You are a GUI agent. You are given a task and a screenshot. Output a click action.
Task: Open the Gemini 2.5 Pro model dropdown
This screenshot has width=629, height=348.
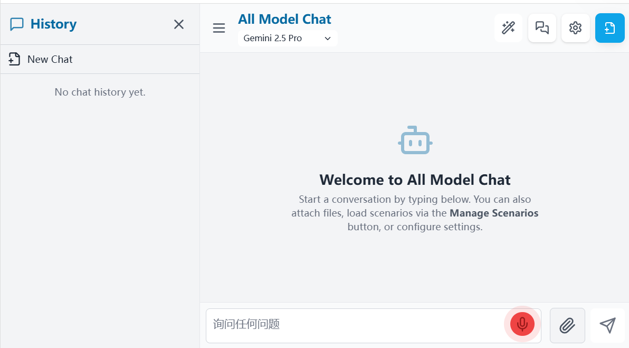(x=287, y=38)
